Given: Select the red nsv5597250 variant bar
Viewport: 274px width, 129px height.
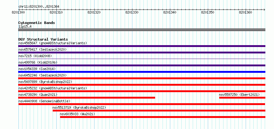Looking at the screenshot, I should point(242,98).
